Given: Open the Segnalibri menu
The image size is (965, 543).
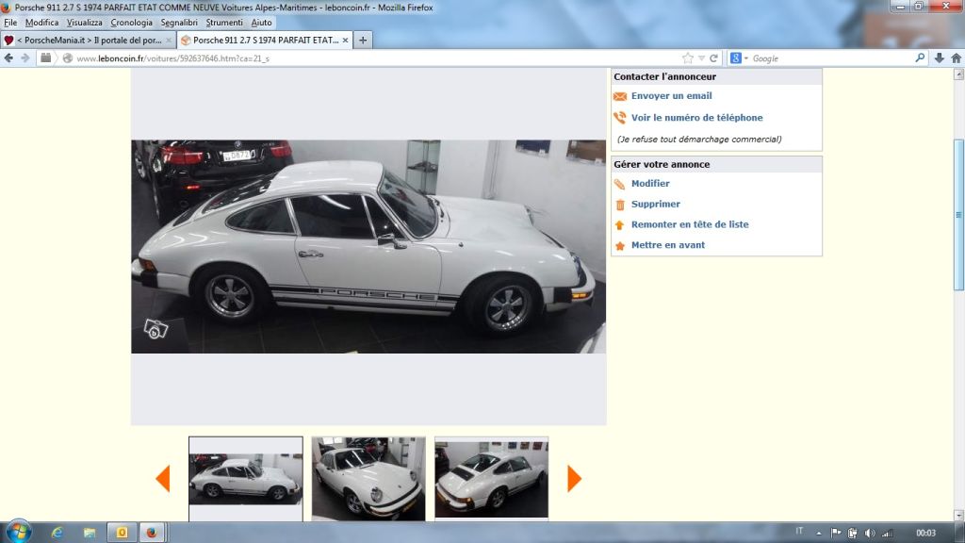Looking at the screenshot, I should tap(179, 23).
